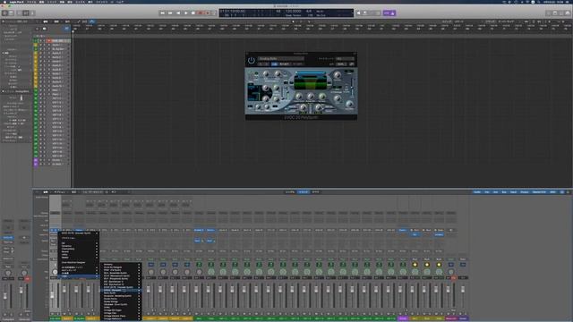Toggle the purple count-in button

[x=387, y=13]
